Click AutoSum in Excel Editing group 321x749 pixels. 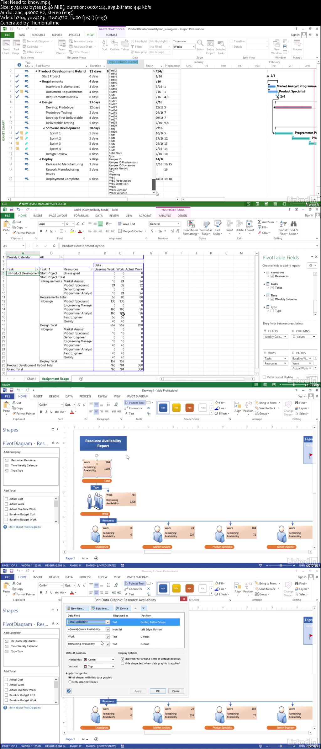pos(266,222)
